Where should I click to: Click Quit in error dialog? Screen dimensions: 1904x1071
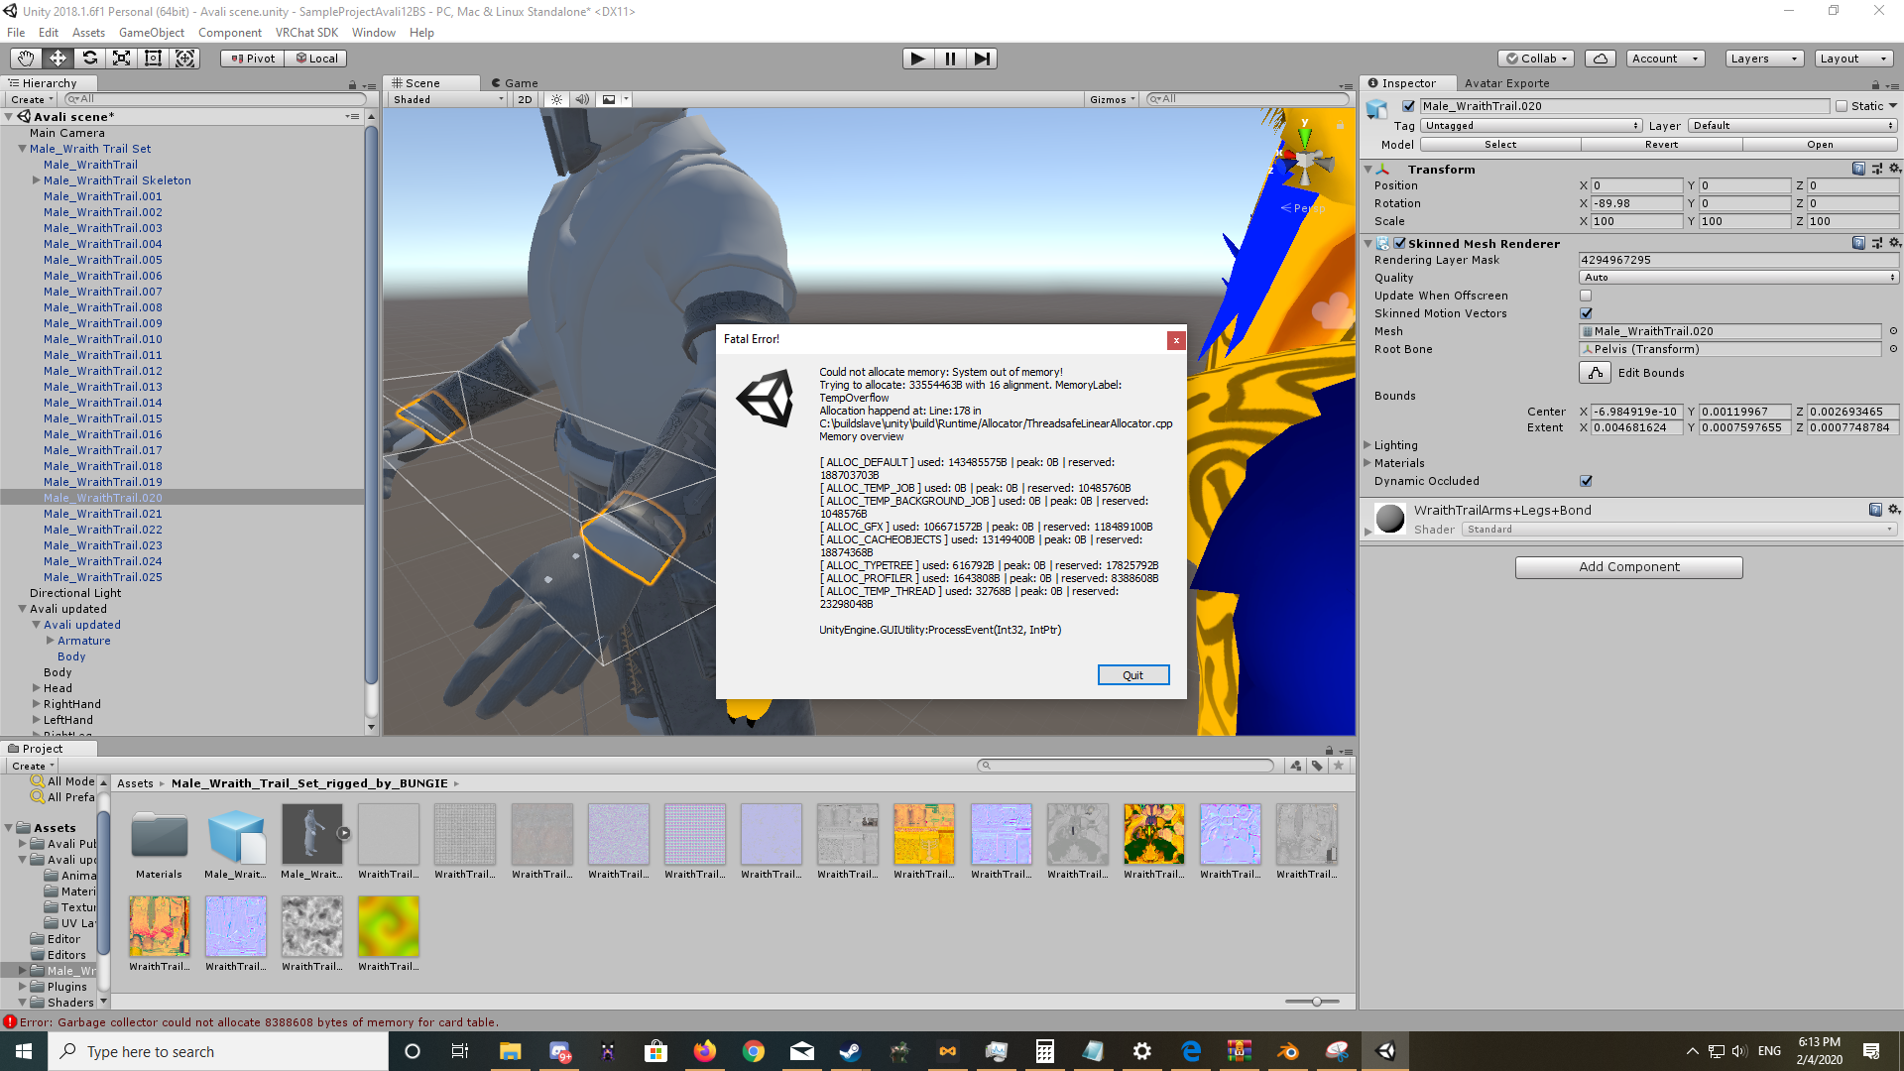click(1133, 675)
